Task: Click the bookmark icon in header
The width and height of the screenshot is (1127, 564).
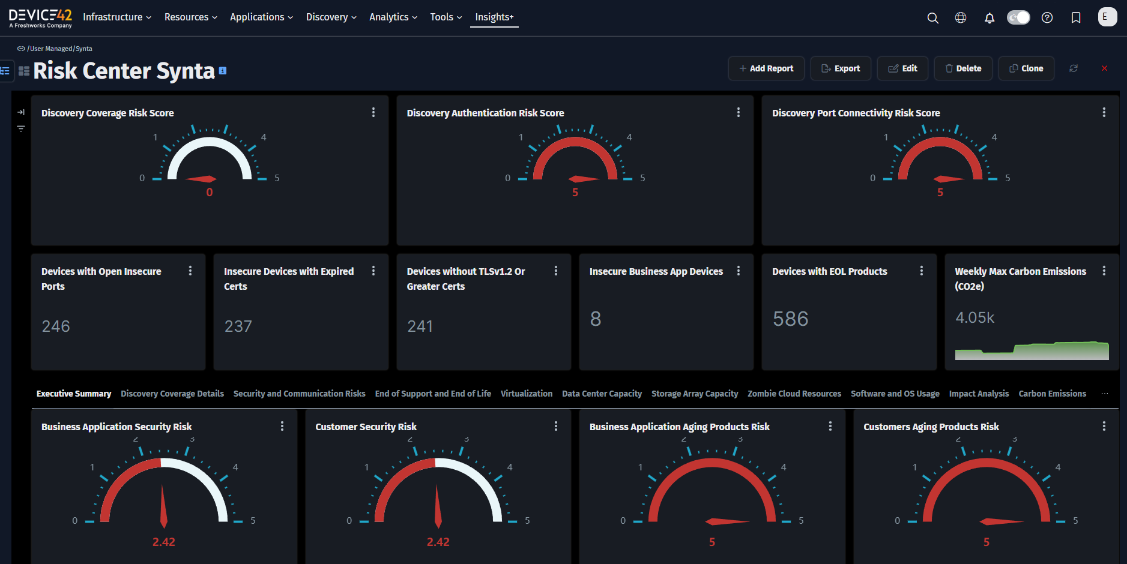Action: pos(1076,18)
